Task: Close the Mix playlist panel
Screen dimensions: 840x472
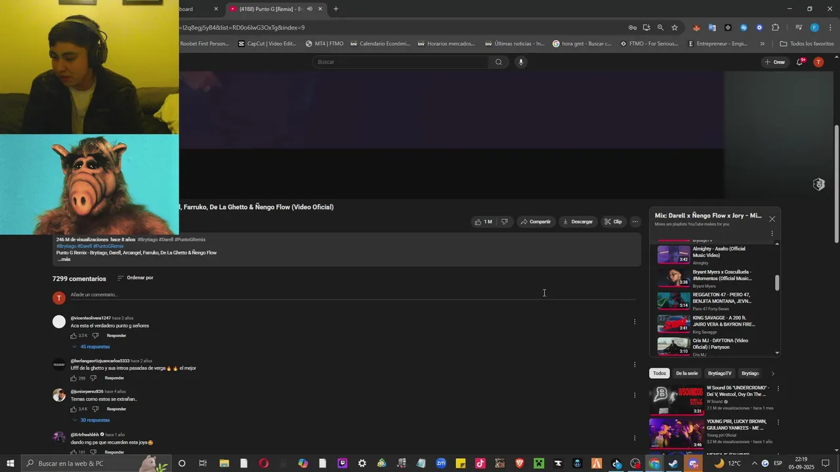Action: click(772, 219)
